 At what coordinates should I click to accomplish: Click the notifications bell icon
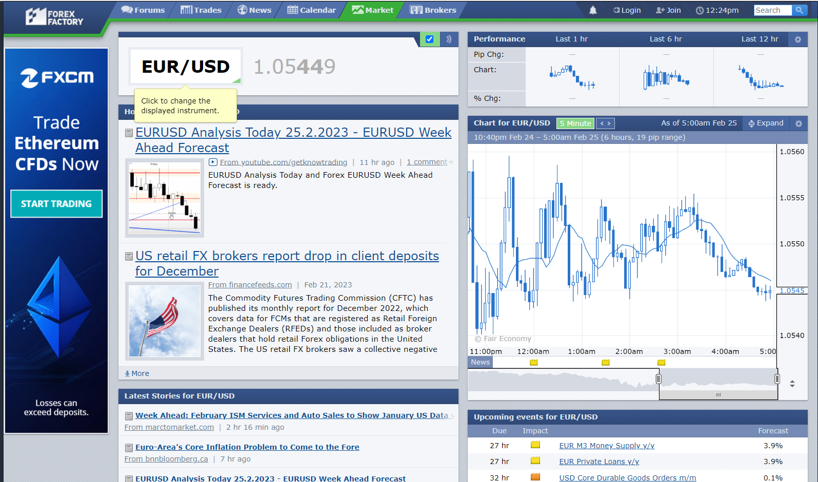point(593,10)
